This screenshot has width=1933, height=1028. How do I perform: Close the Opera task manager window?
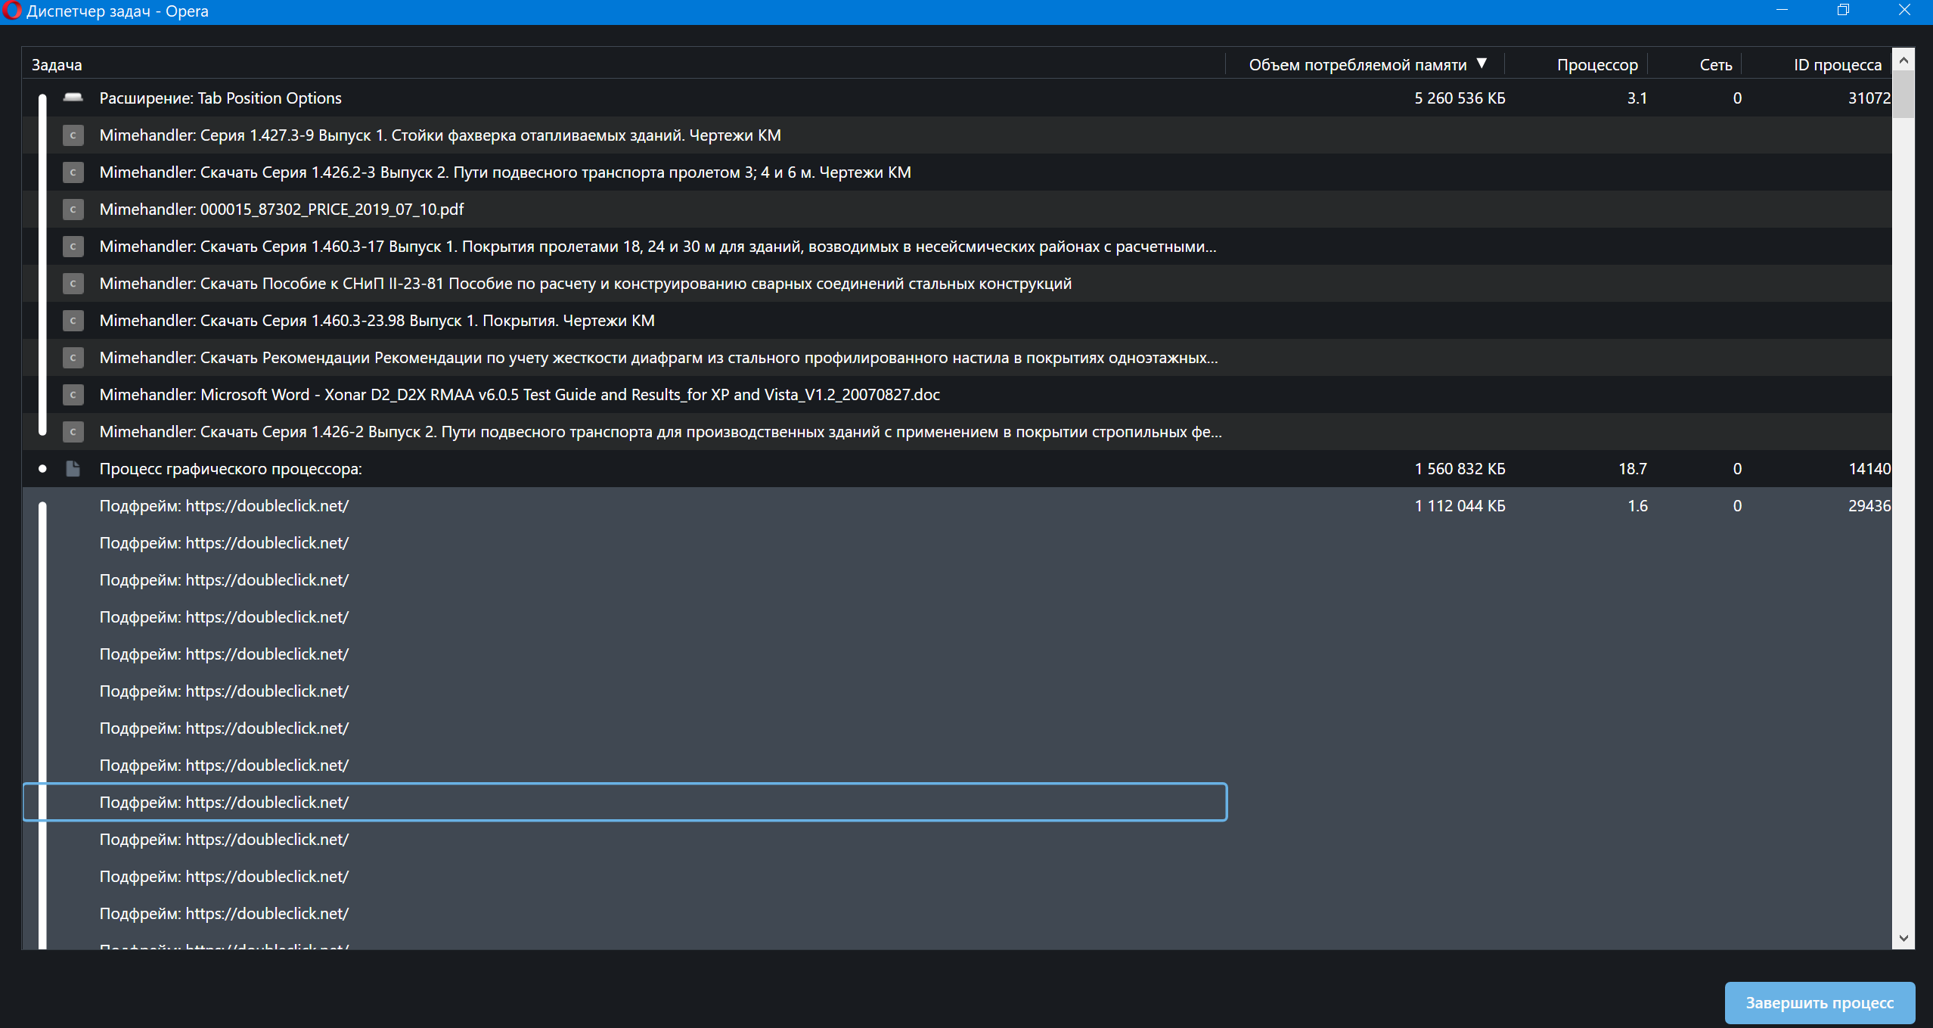(1904, 11)
